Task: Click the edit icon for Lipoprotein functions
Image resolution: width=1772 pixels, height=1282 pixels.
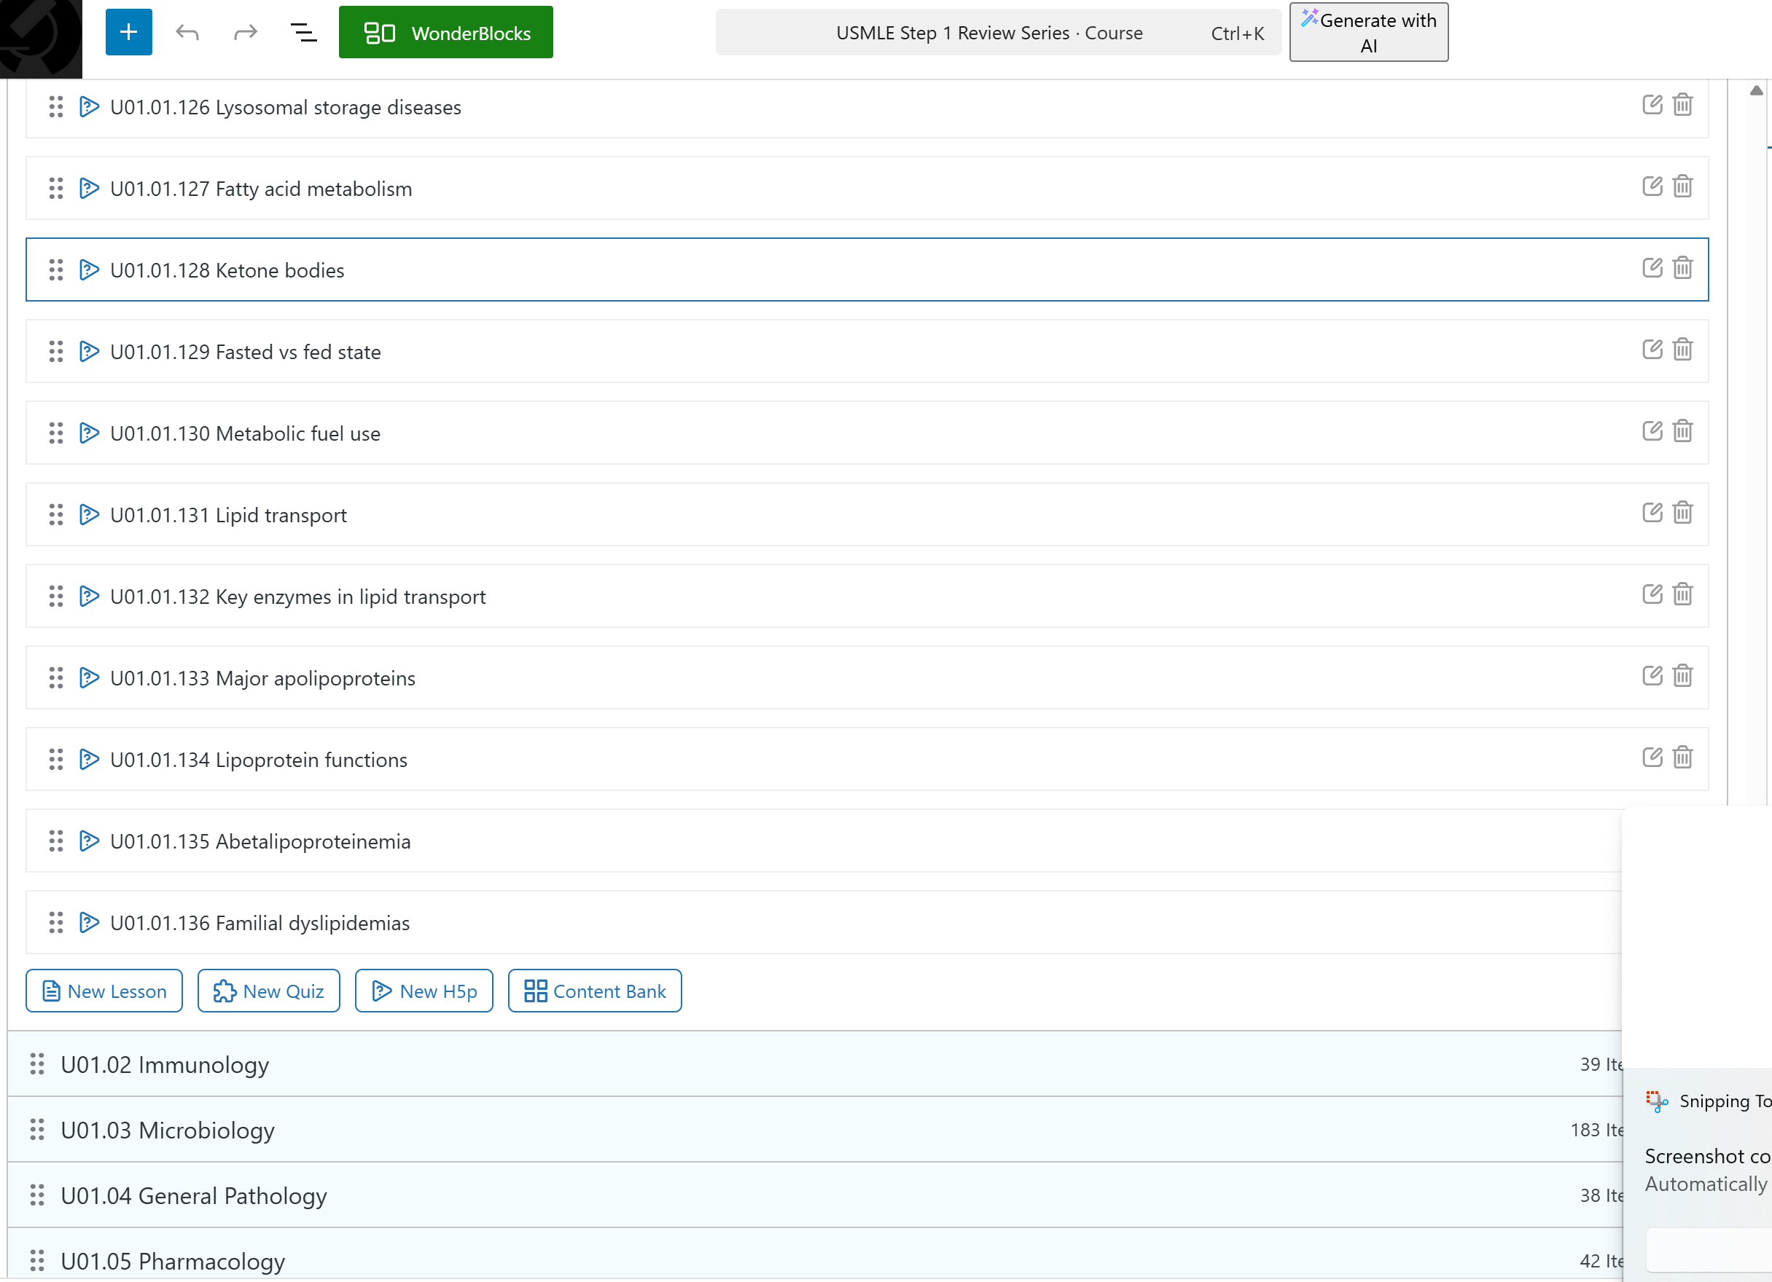Action: click(x=1652, y=758)
